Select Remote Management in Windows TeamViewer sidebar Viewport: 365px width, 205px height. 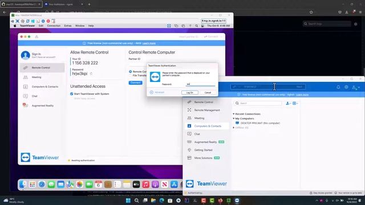(x=207, y=110)
